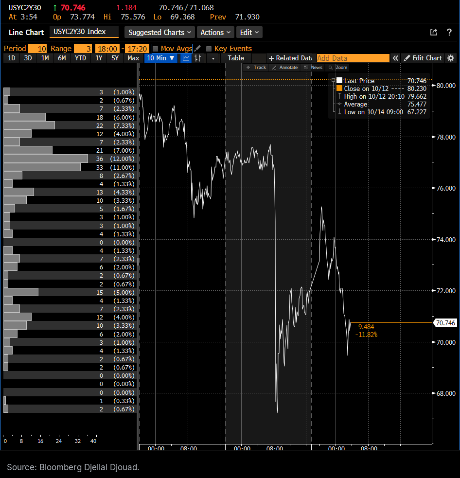
Task: Click the histogram row showing 21 (7.00%)
Action: 70,150
